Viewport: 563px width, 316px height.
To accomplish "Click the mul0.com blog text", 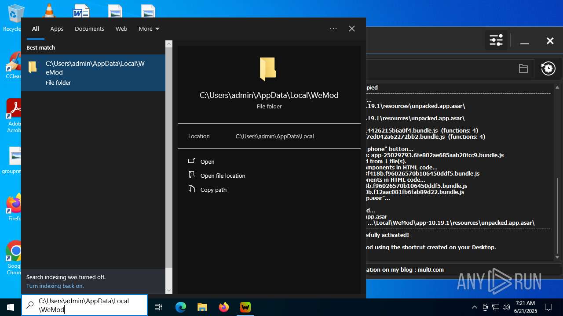I will pyautogui.click(x=430, y=269).
